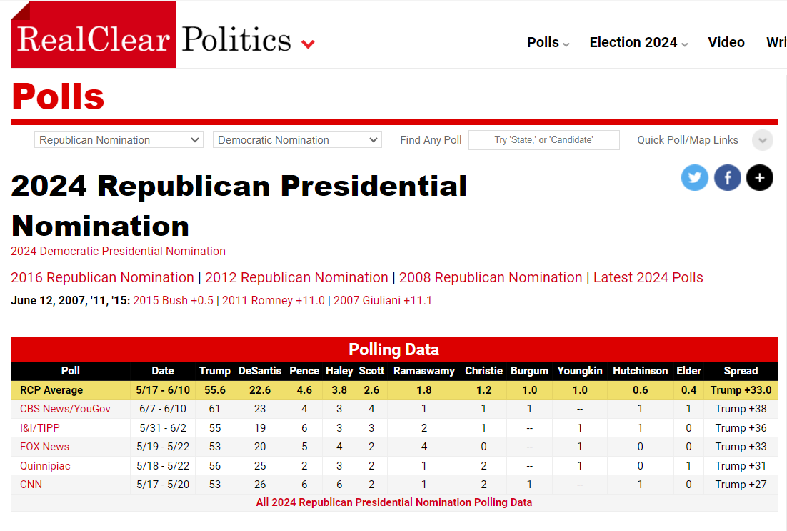Go to the Video section
The image size is (787, 531).
726,43
